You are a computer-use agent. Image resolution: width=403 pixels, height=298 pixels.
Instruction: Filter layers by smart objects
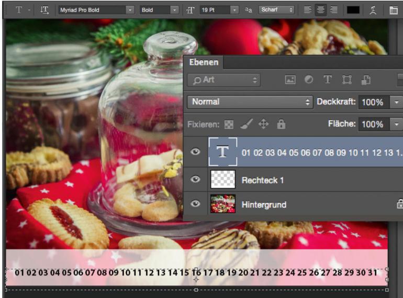pos(366,80)
